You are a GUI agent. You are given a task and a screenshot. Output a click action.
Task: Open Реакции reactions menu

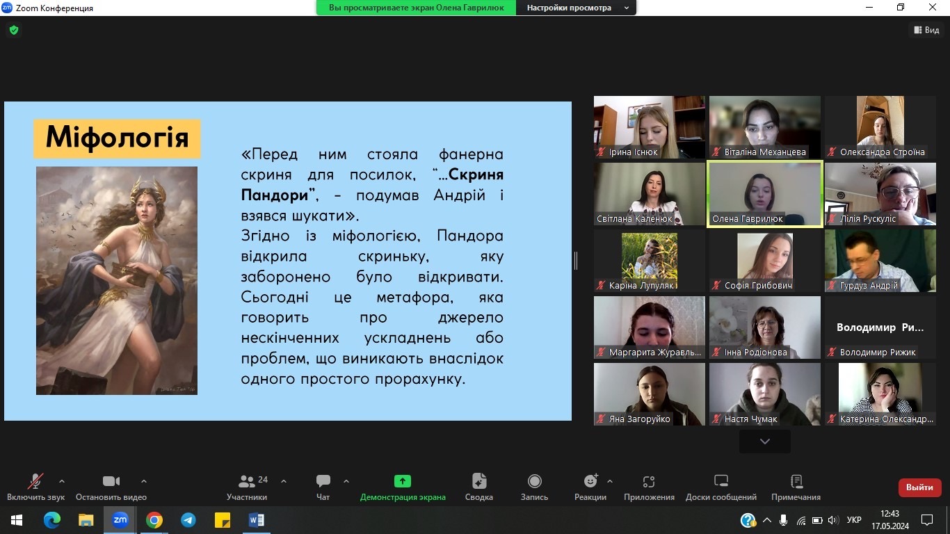pyautogui.click(x=590, y=487)
